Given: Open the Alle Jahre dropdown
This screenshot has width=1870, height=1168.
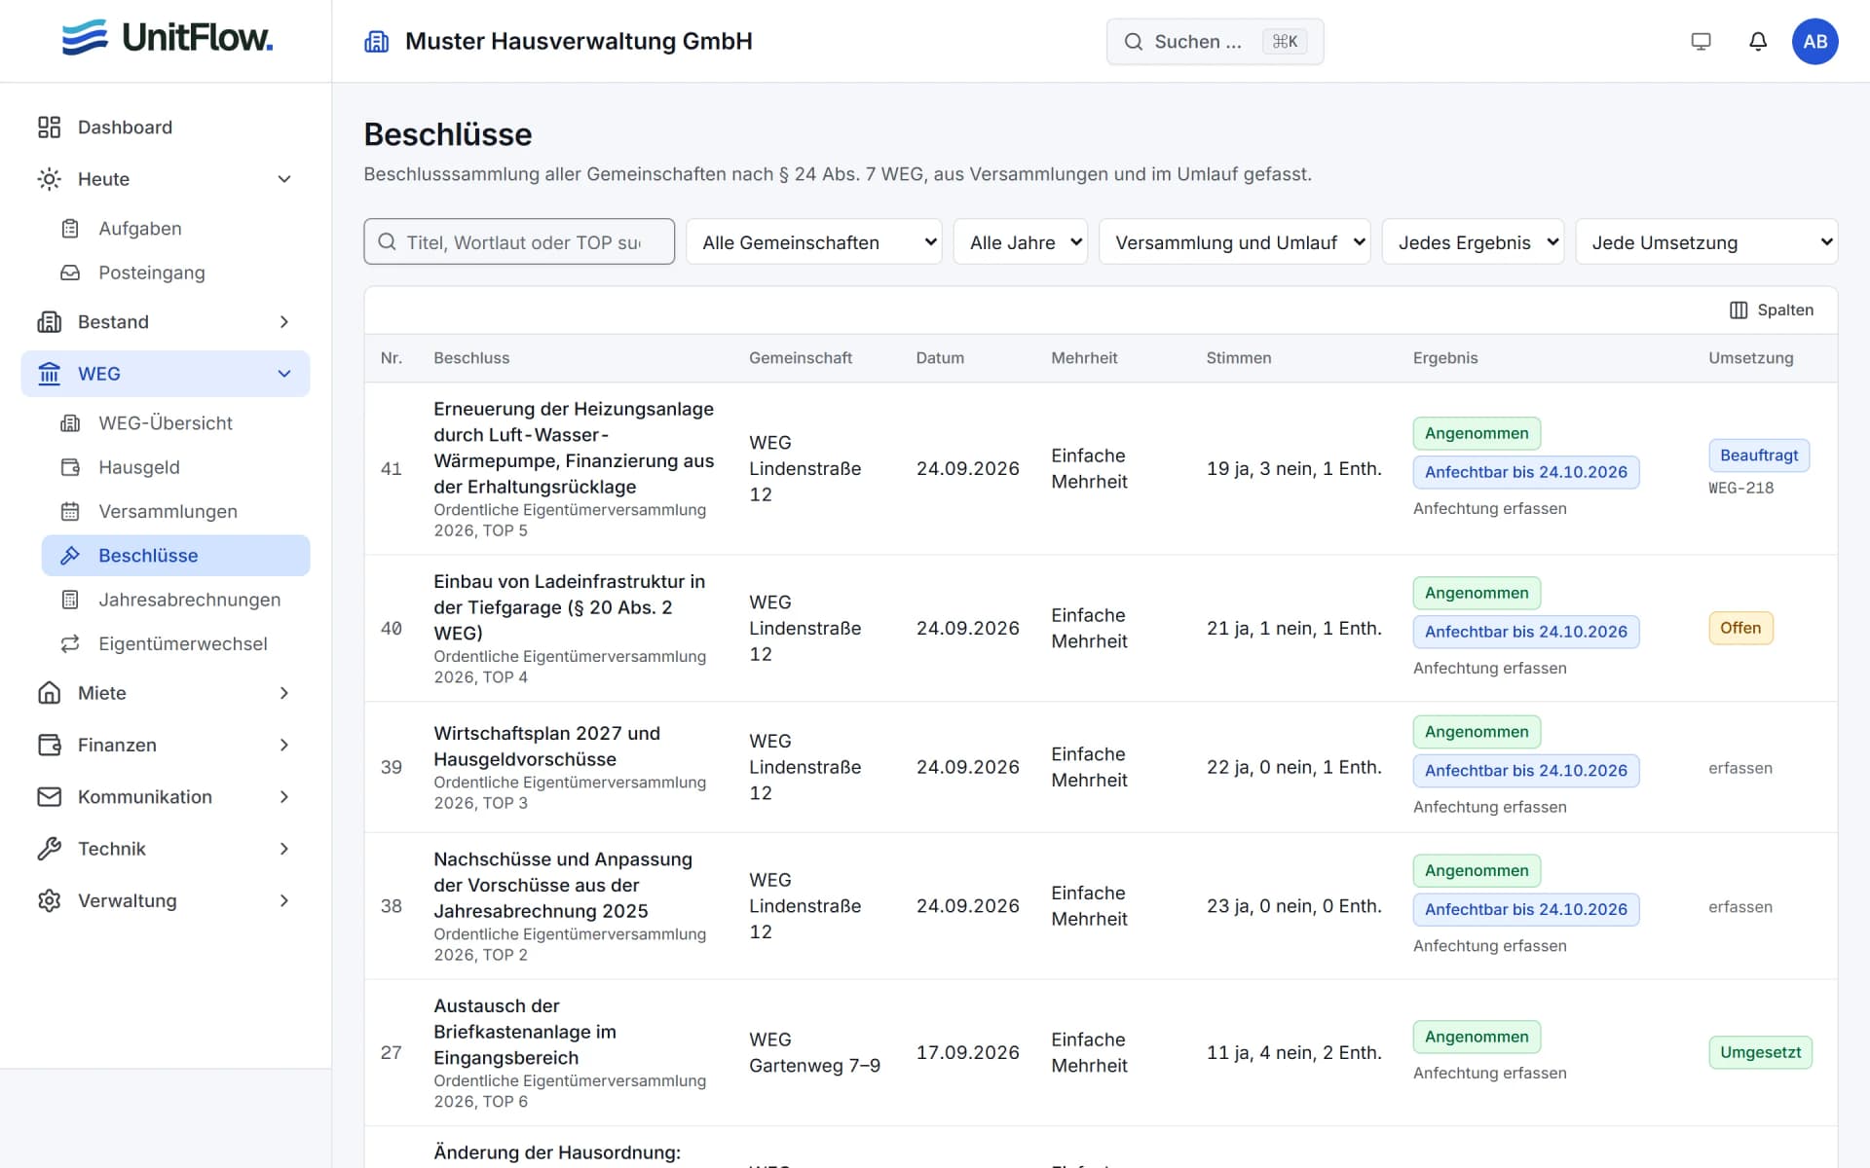Looking at the screenshot, I should click(1020, 242).
